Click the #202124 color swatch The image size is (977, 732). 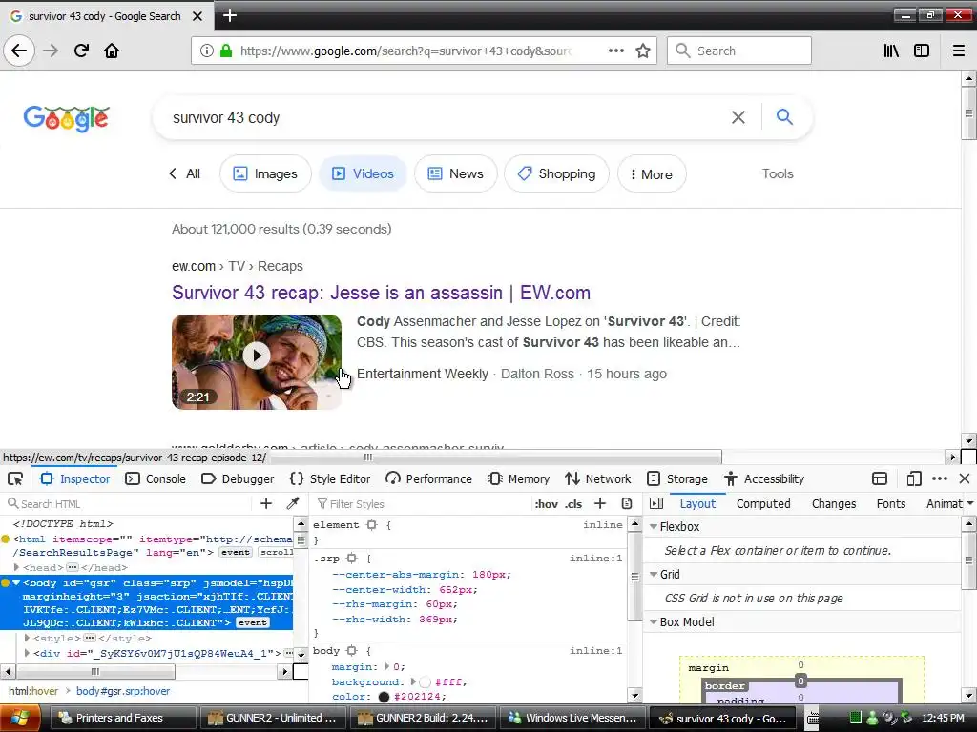(x=384, y=697)
